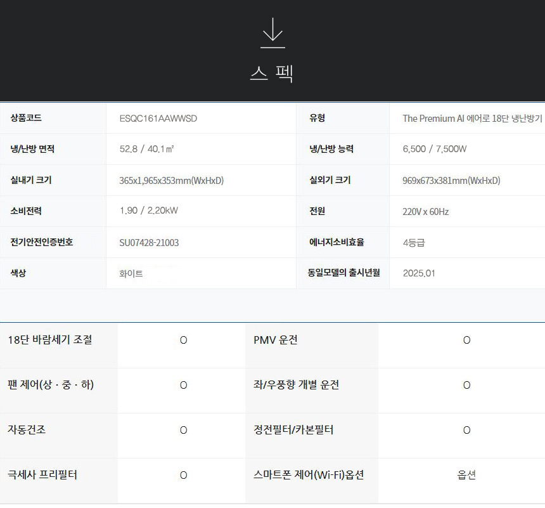Click the 18단 바람세기 조절 feature label

pyautogui.click(x=50, y=340)
